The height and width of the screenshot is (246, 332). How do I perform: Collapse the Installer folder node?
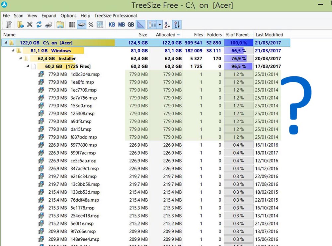coord(20,58)
